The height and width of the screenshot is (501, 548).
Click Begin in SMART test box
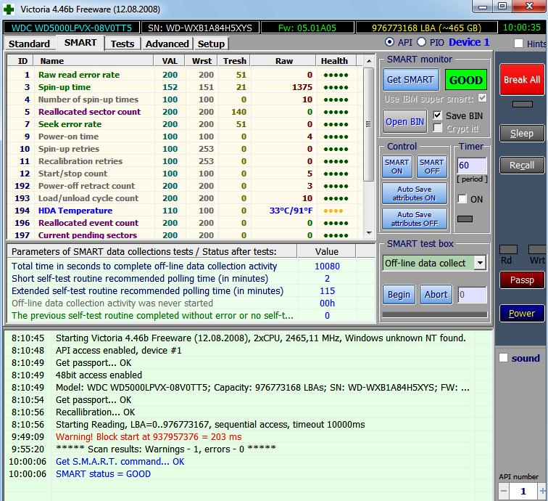(x=399, y=295)
